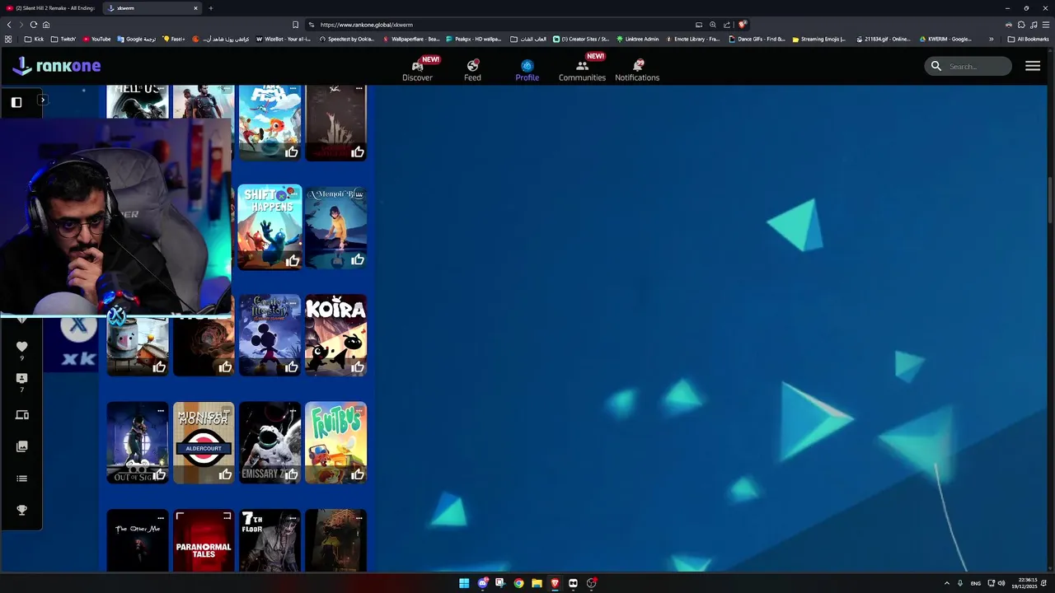Open options menu on Paranormal Tales card

[227, 517]
